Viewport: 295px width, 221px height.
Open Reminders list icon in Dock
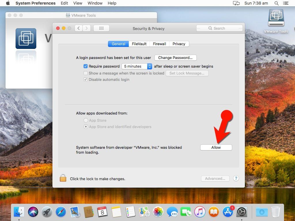point(130,212)
